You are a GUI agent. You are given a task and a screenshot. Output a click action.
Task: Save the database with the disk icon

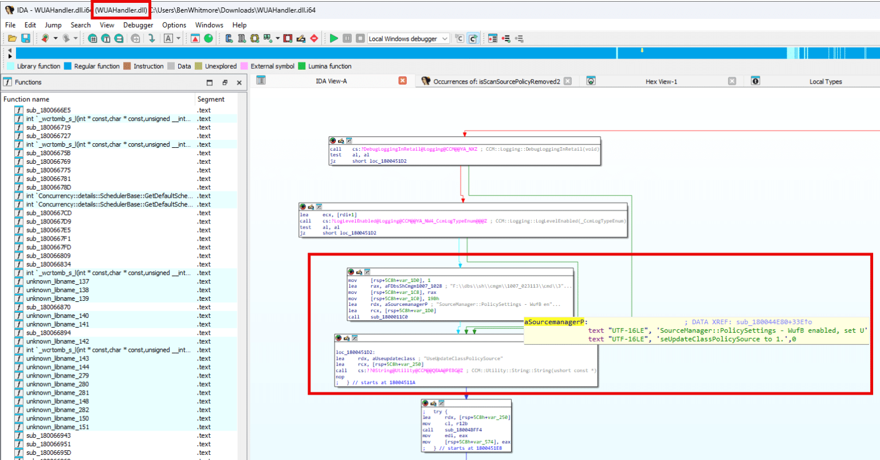coord(25,38)
